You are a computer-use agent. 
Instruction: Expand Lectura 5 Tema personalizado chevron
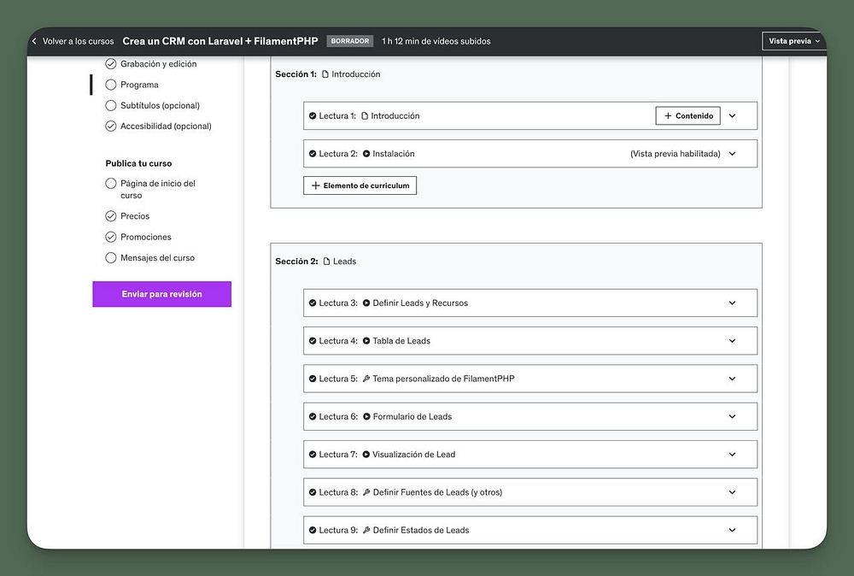click(733, 379)
